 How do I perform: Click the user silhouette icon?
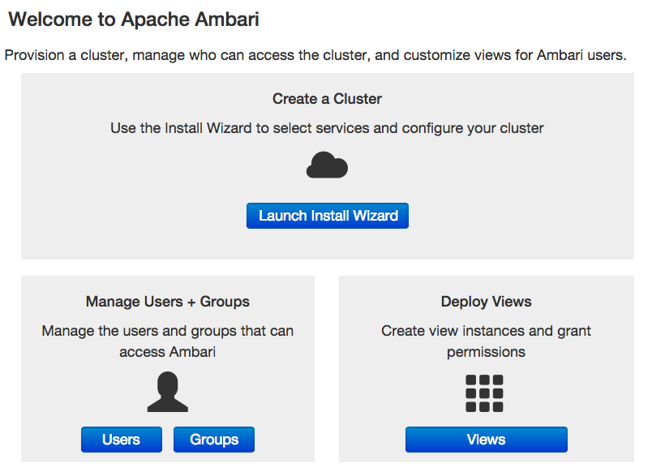167,393
